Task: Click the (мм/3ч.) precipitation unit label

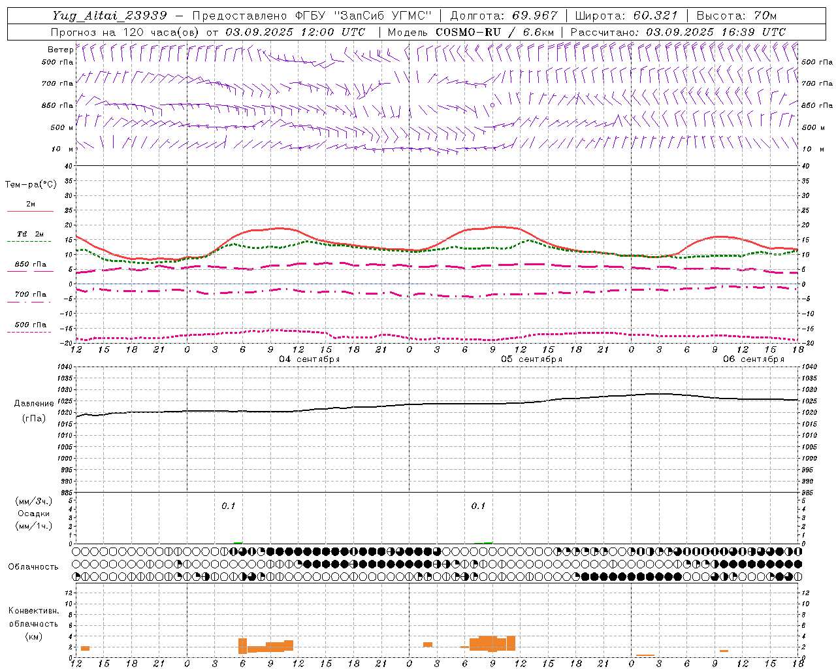Action: pos(34,501)
